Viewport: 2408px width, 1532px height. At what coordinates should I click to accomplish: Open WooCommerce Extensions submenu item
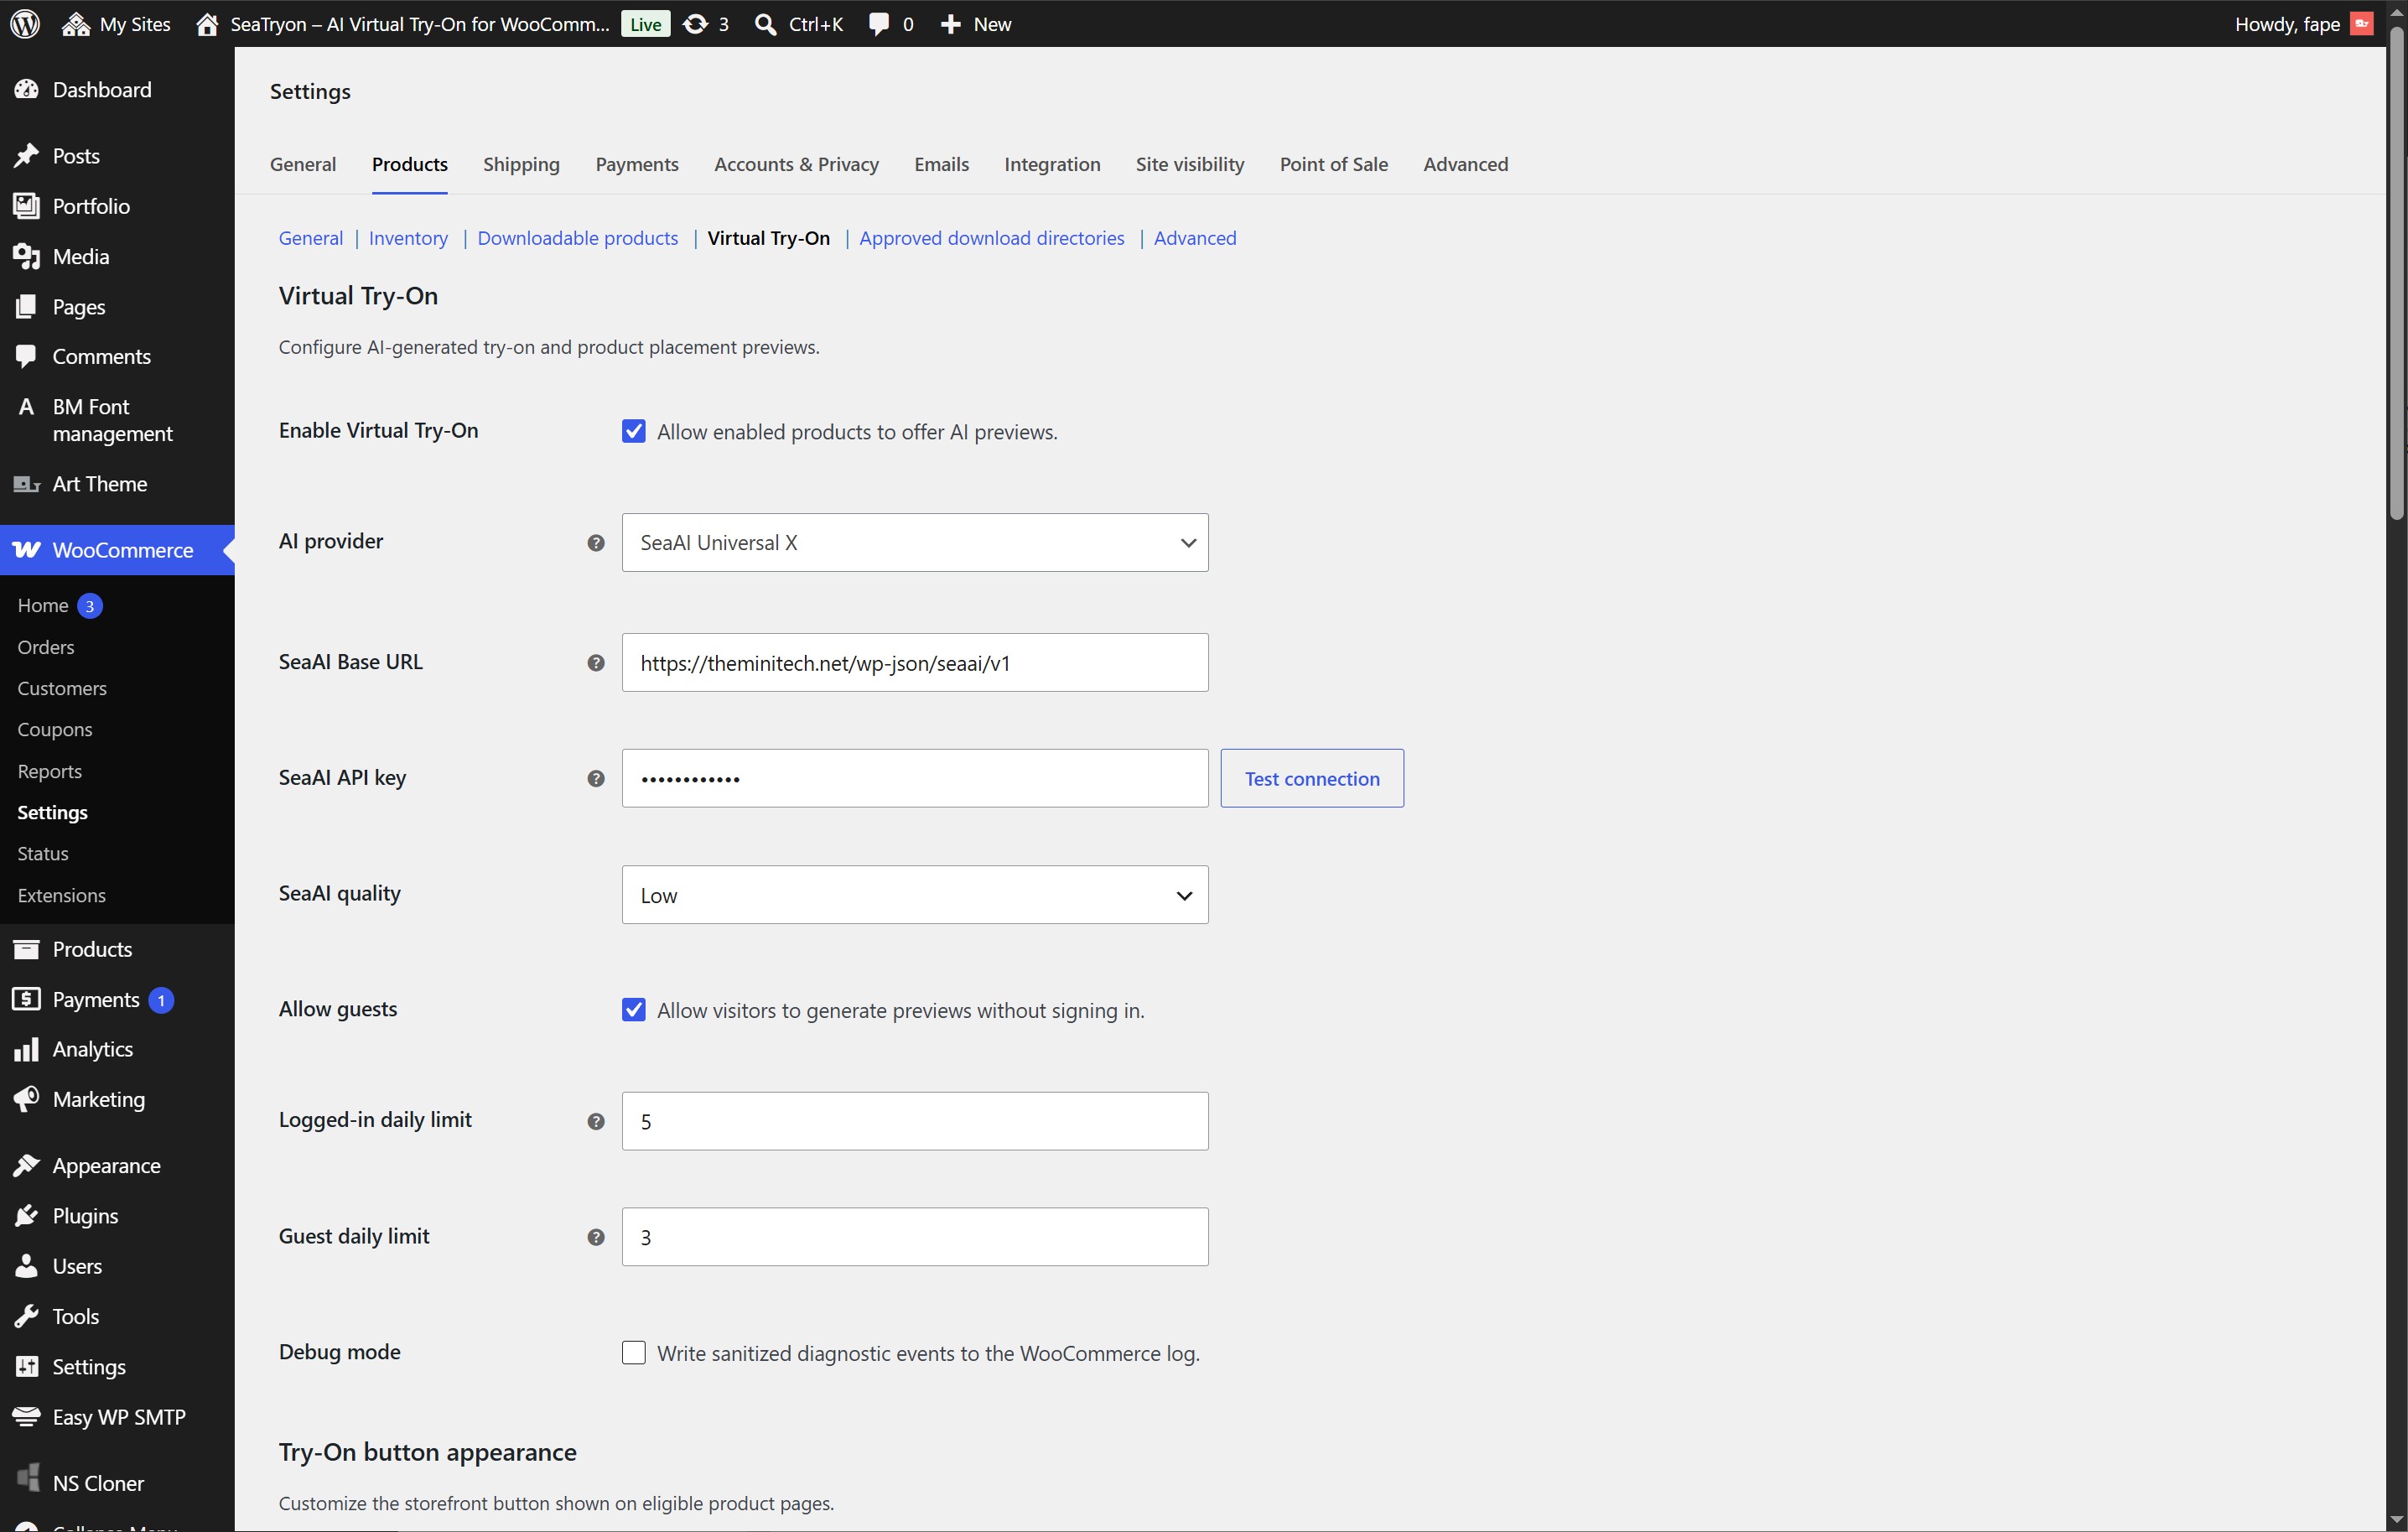62,896
